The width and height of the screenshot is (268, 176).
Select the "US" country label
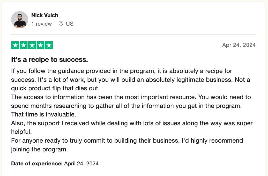[x=70, y=24]
